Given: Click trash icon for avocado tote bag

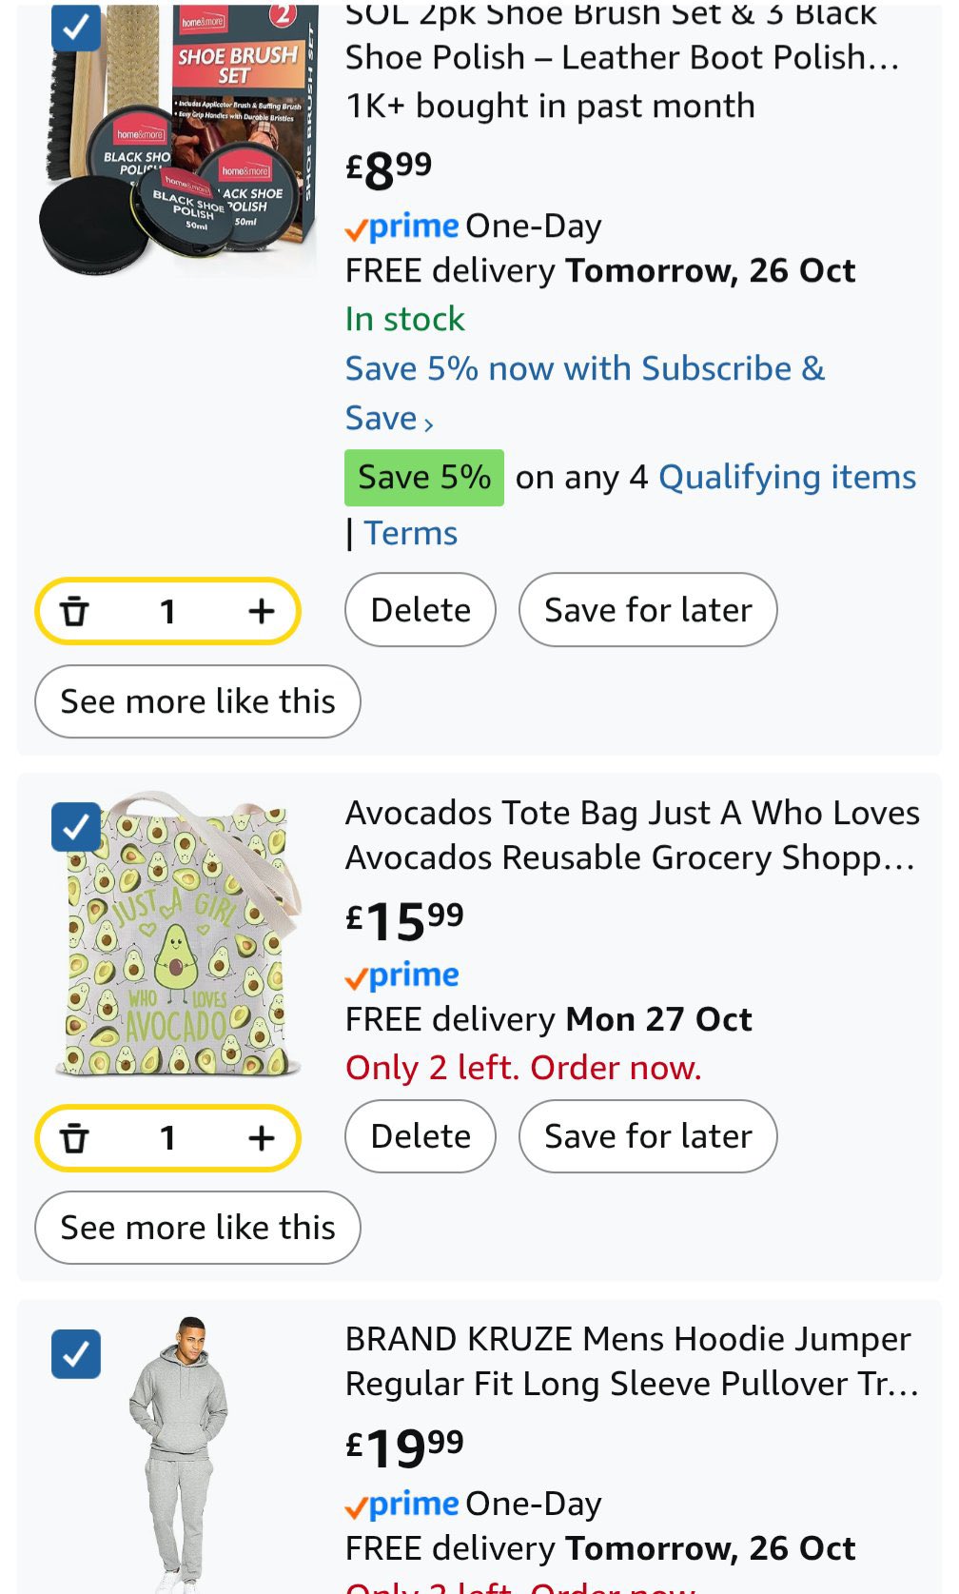Looking at the screenshot, I should (74, 1137).
